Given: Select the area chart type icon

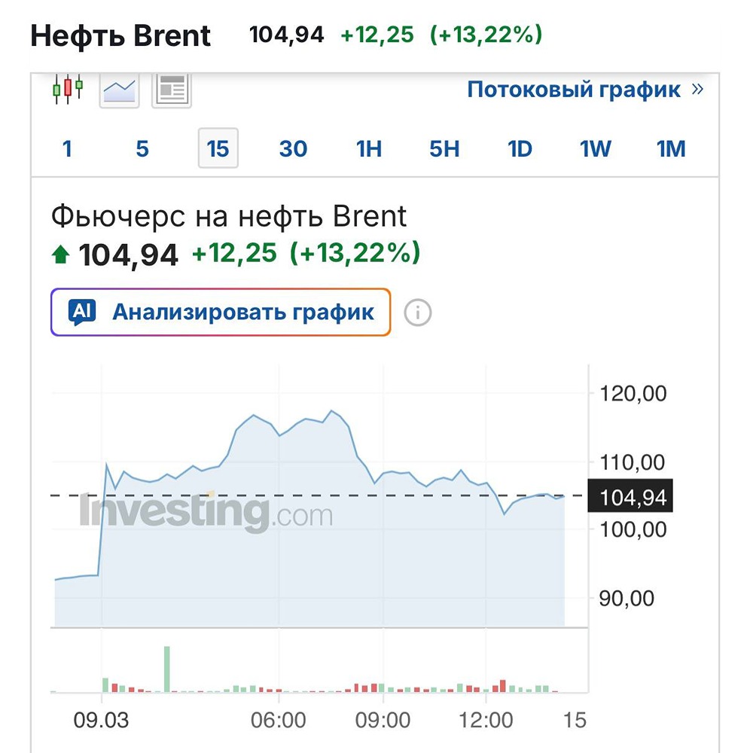Looking at the screenshot, I should pyautogui.click(x=119, y=90).
